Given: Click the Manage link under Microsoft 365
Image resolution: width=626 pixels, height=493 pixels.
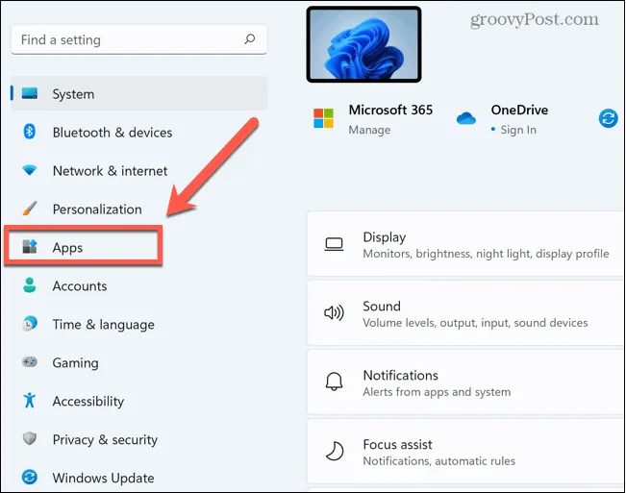Looking at the screenshot, I should coord(369,130).
